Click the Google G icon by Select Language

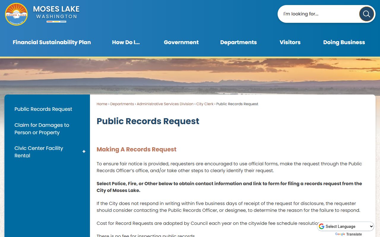tap(322, 226)
